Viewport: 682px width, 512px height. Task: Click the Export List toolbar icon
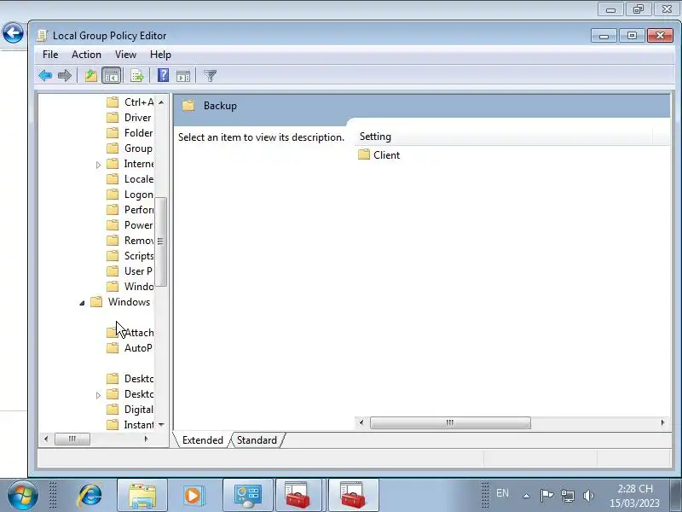tap(136, 76)
